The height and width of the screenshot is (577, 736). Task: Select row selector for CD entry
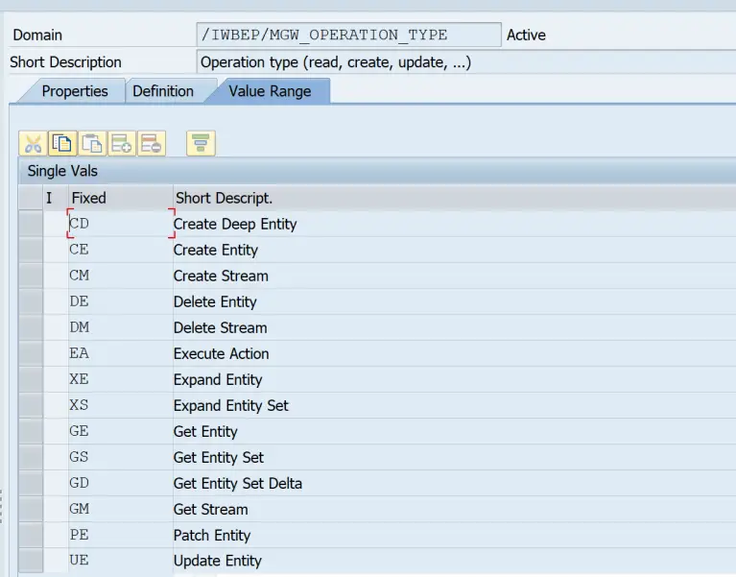click(x=31, y=225)
